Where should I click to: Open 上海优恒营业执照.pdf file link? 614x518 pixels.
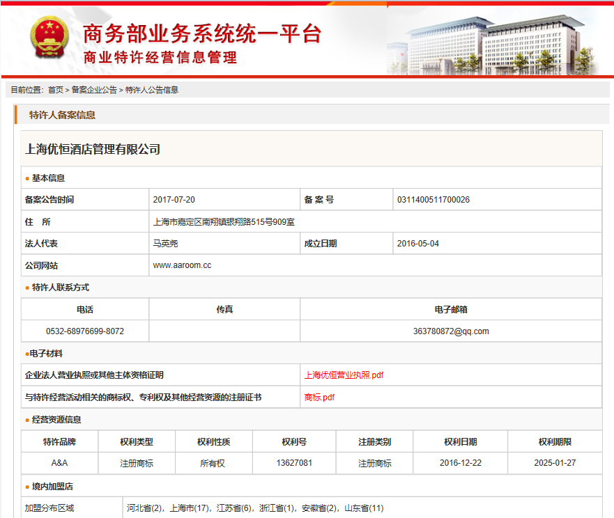[x=344, y=375]
